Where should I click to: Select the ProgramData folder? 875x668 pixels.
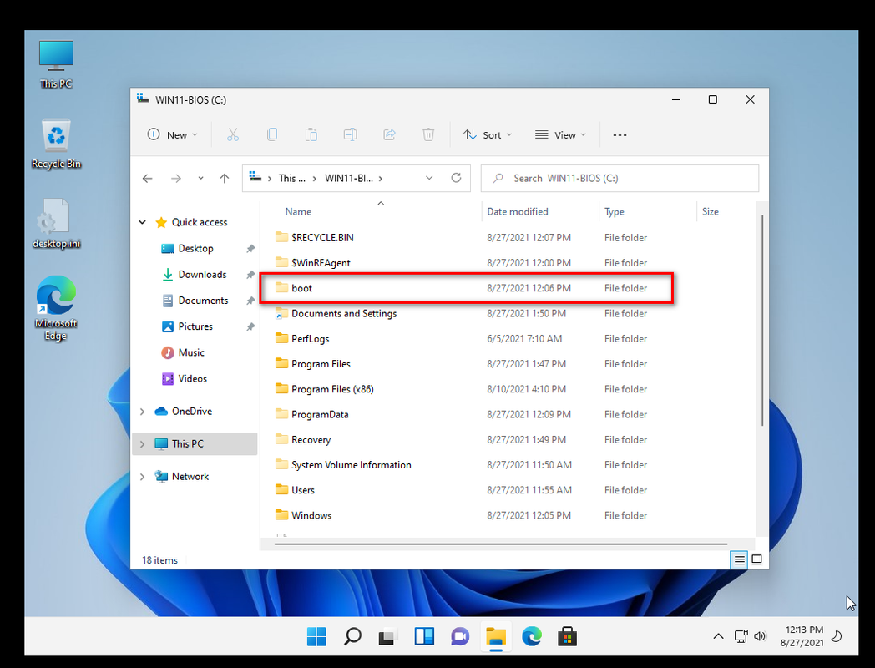(x=467, y=415)
